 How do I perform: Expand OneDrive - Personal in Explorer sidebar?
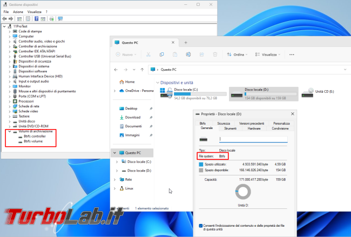114,91
